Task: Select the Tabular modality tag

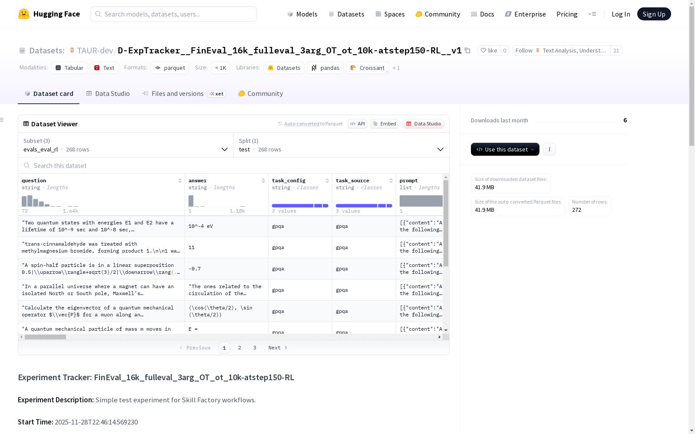Action: tap(69, 68)
